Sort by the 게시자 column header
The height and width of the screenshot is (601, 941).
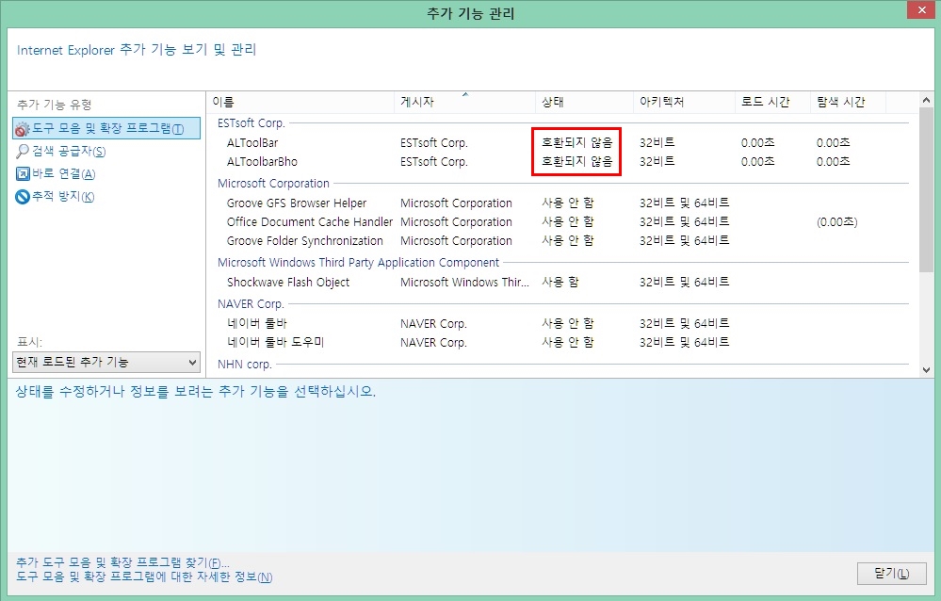(x=464, y=102)
